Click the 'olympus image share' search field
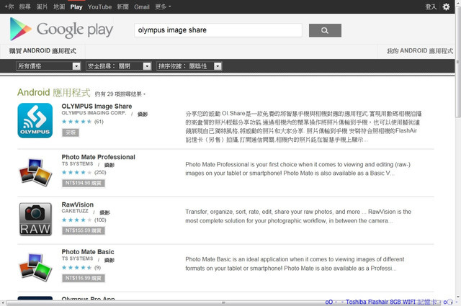 [218, 30]
